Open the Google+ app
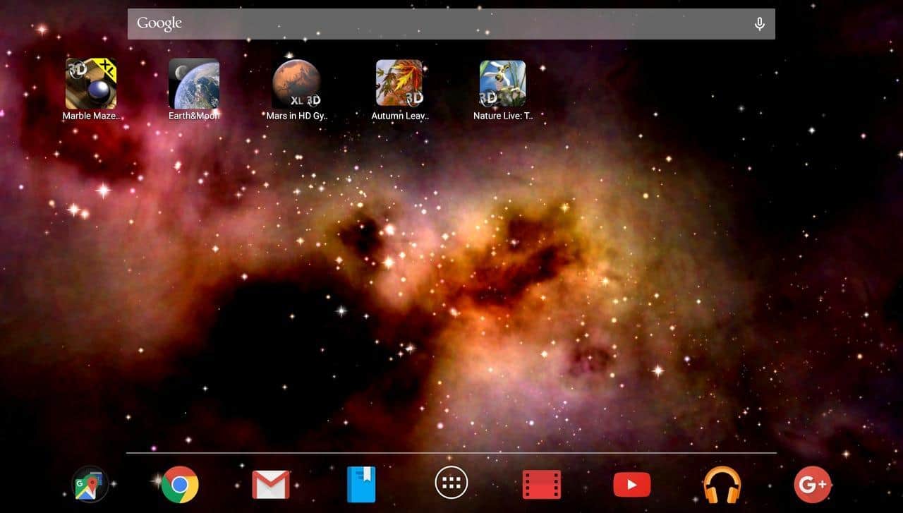903x513 pixels. pos(812,484)
